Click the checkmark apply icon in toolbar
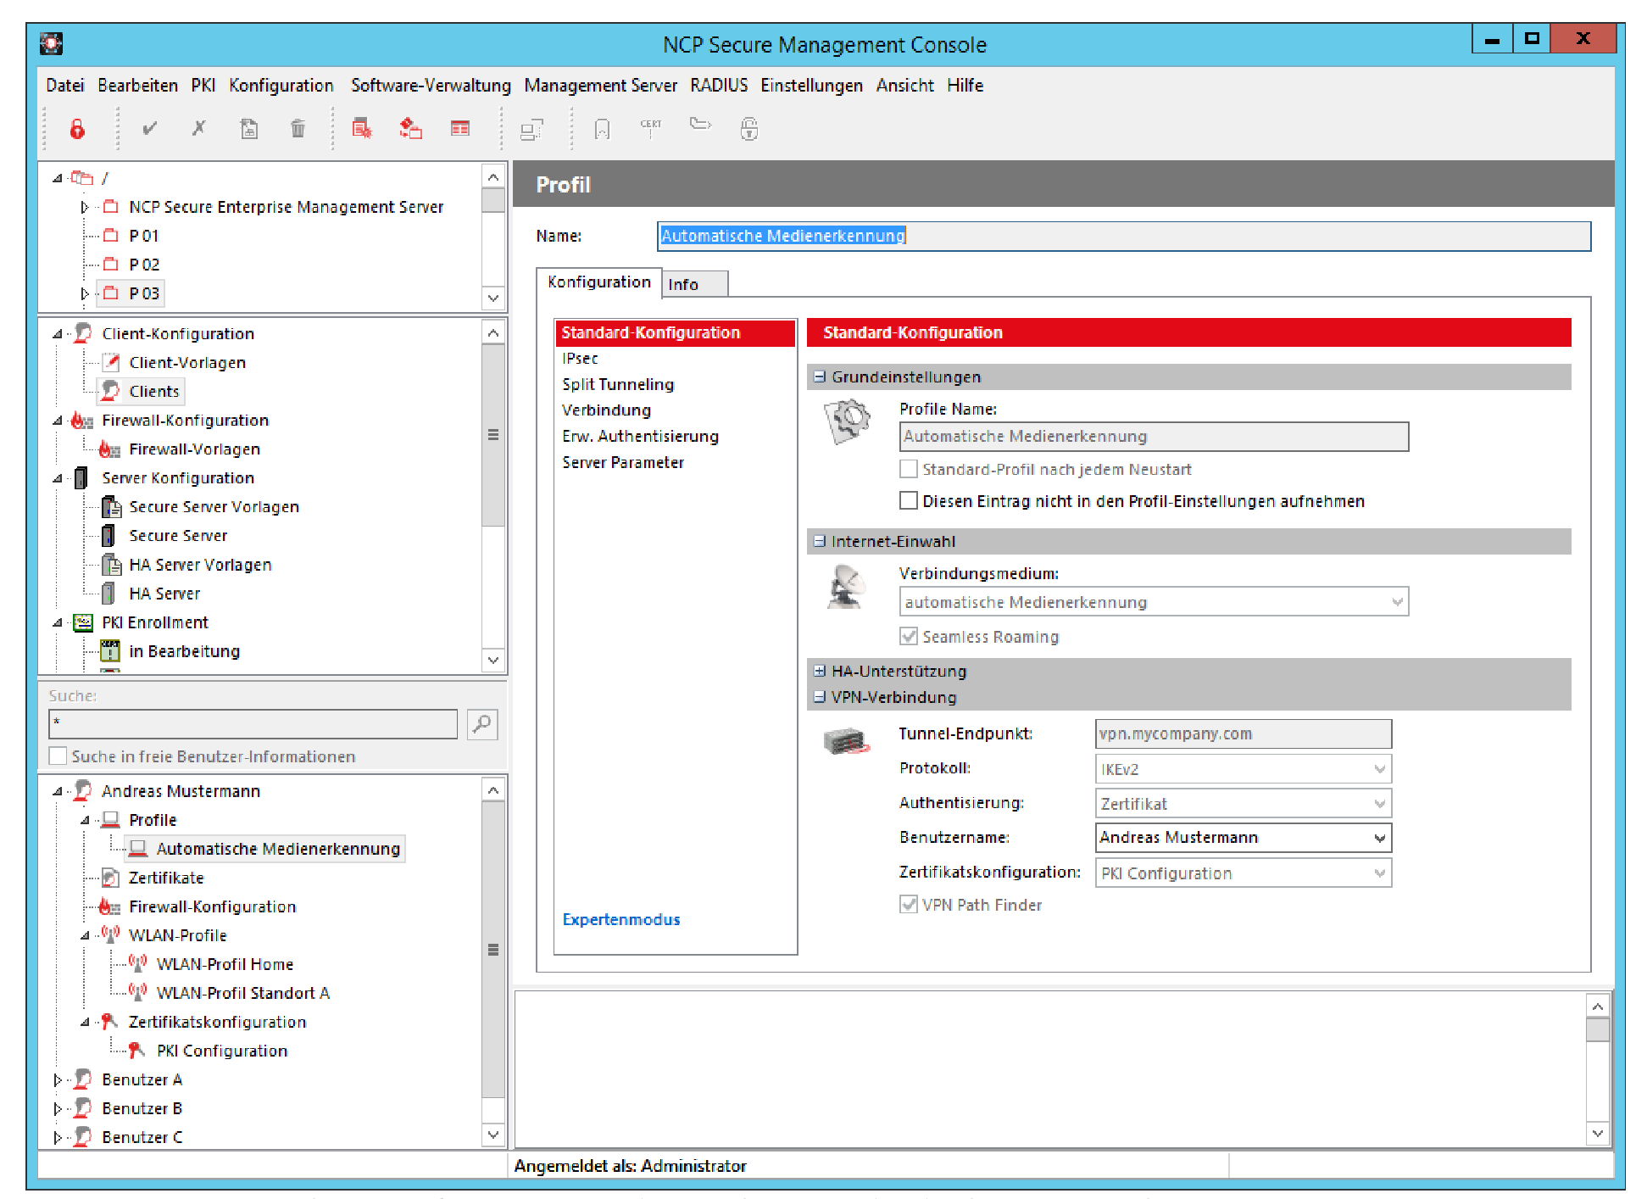The image size is (1647, 1199). pos(150,129)
